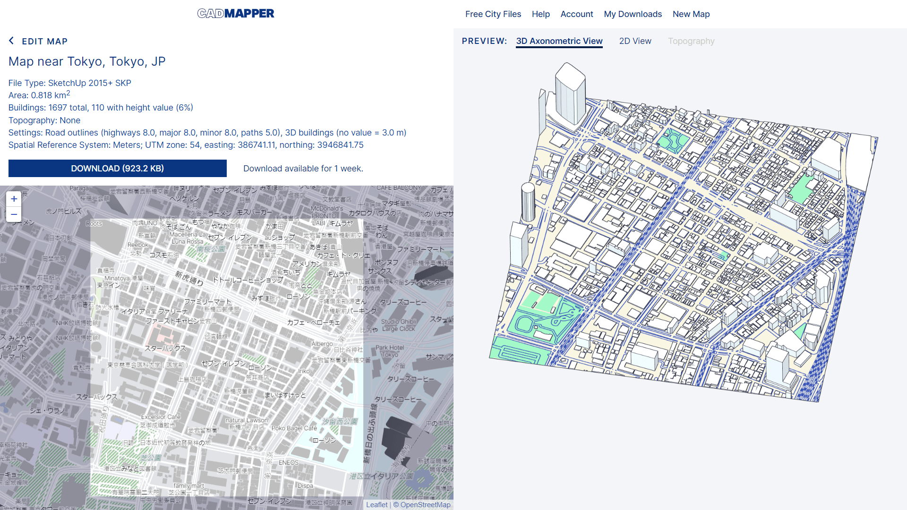This screenshot has width=907, height=510.
Task: Click the 'ENEOS' map label
Action: coord(288,463)
